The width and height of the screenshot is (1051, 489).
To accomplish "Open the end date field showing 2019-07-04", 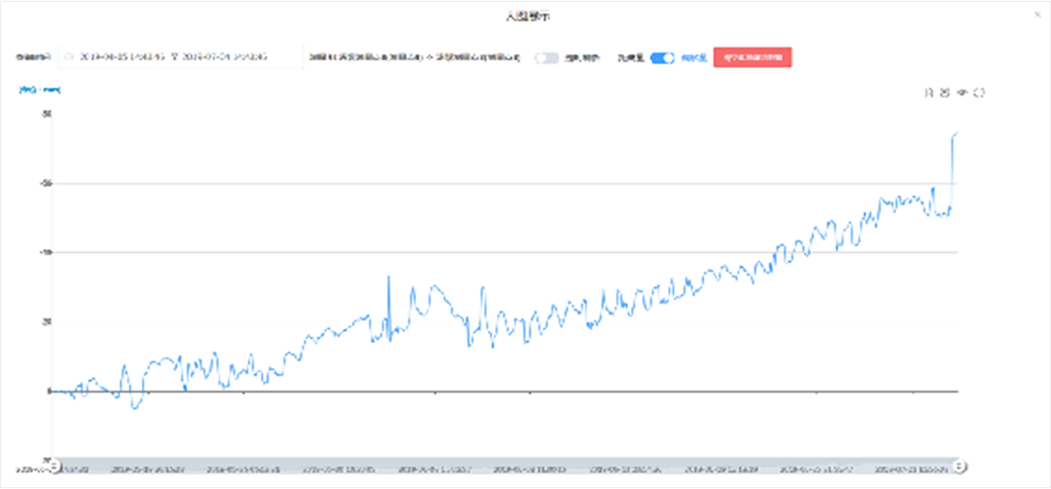I will click(223, 57).
